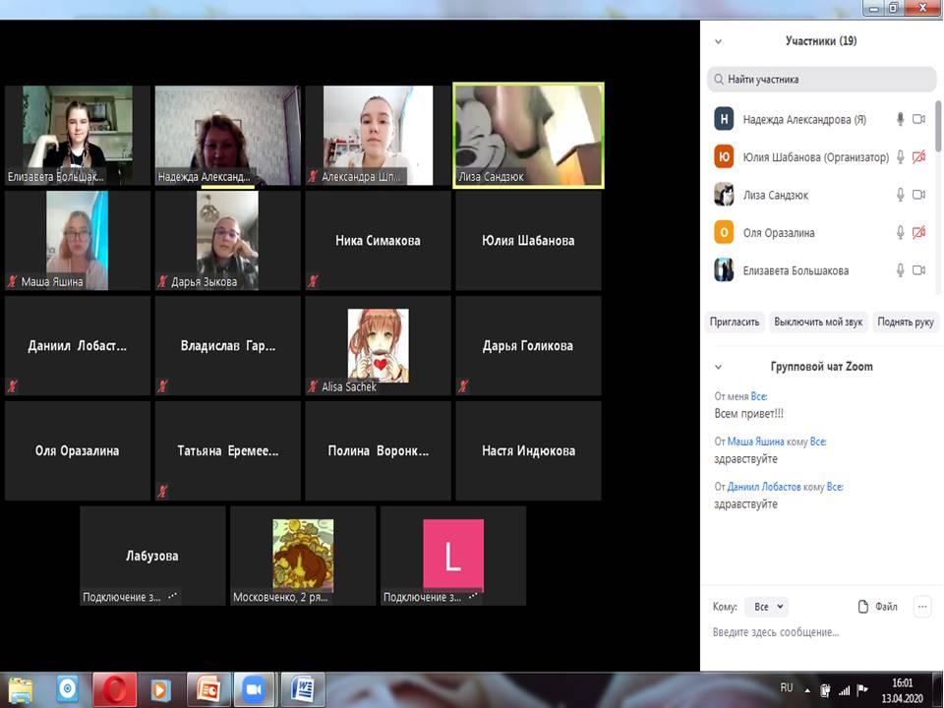Click camera icon next to Елизавета Большакова
This screenshot has height=708, width=944.
[x=918, y=270]
